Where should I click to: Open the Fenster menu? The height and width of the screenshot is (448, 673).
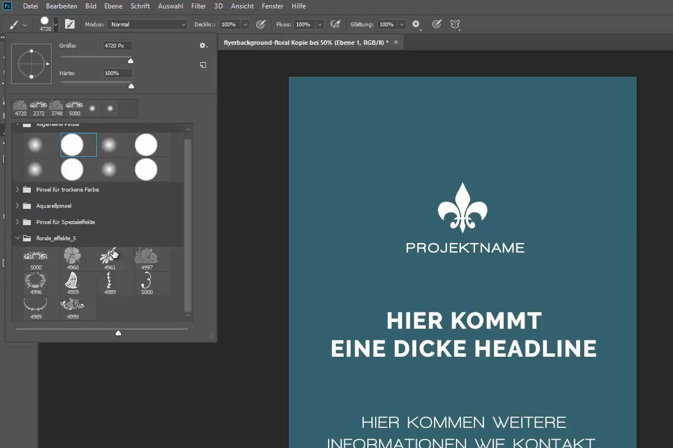[x=272, y=6]
